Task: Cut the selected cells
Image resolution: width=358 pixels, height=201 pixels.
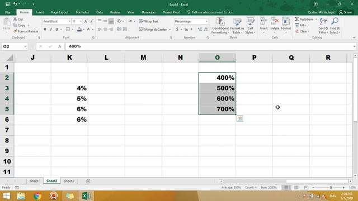Action: [18, 20]
